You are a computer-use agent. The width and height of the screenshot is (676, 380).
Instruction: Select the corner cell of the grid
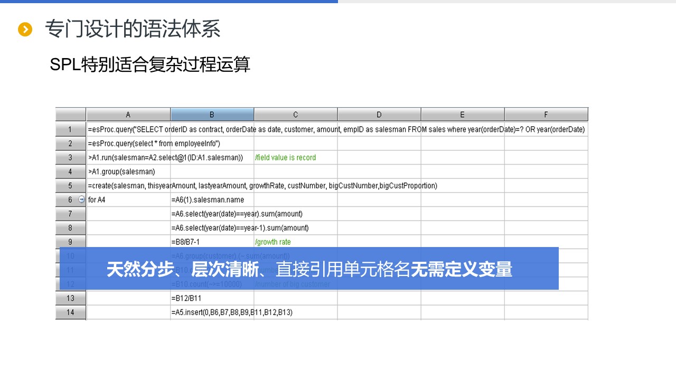(x=71, y=115)
